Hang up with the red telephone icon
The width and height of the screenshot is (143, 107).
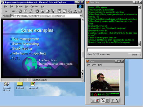(97, 100)
